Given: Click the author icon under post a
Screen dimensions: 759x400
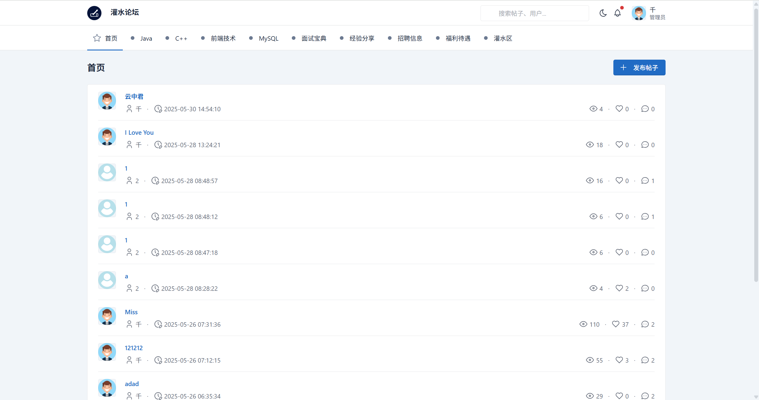Looking at the screenshot, I should pyautogui.click(x=129, y=288).
